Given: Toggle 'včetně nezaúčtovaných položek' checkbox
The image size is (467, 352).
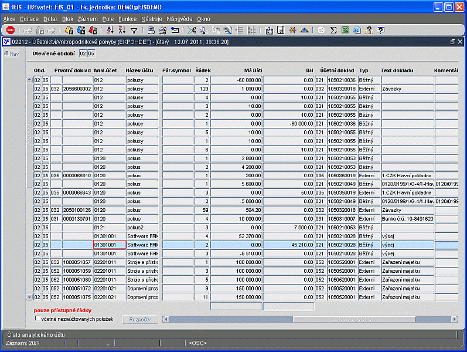Looking at the screenshot, I should (38, 319).
